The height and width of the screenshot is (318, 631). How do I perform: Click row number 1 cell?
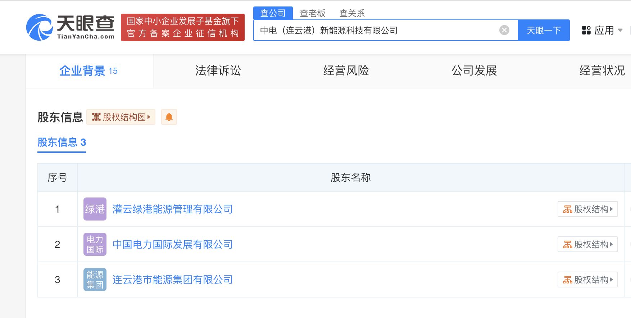pos(58,209)
